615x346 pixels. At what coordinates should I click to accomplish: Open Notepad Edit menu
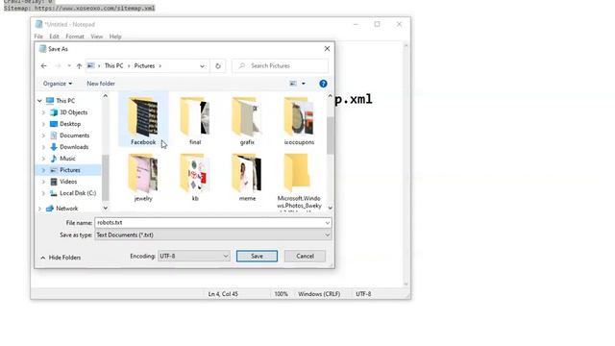tap(54, 37)
